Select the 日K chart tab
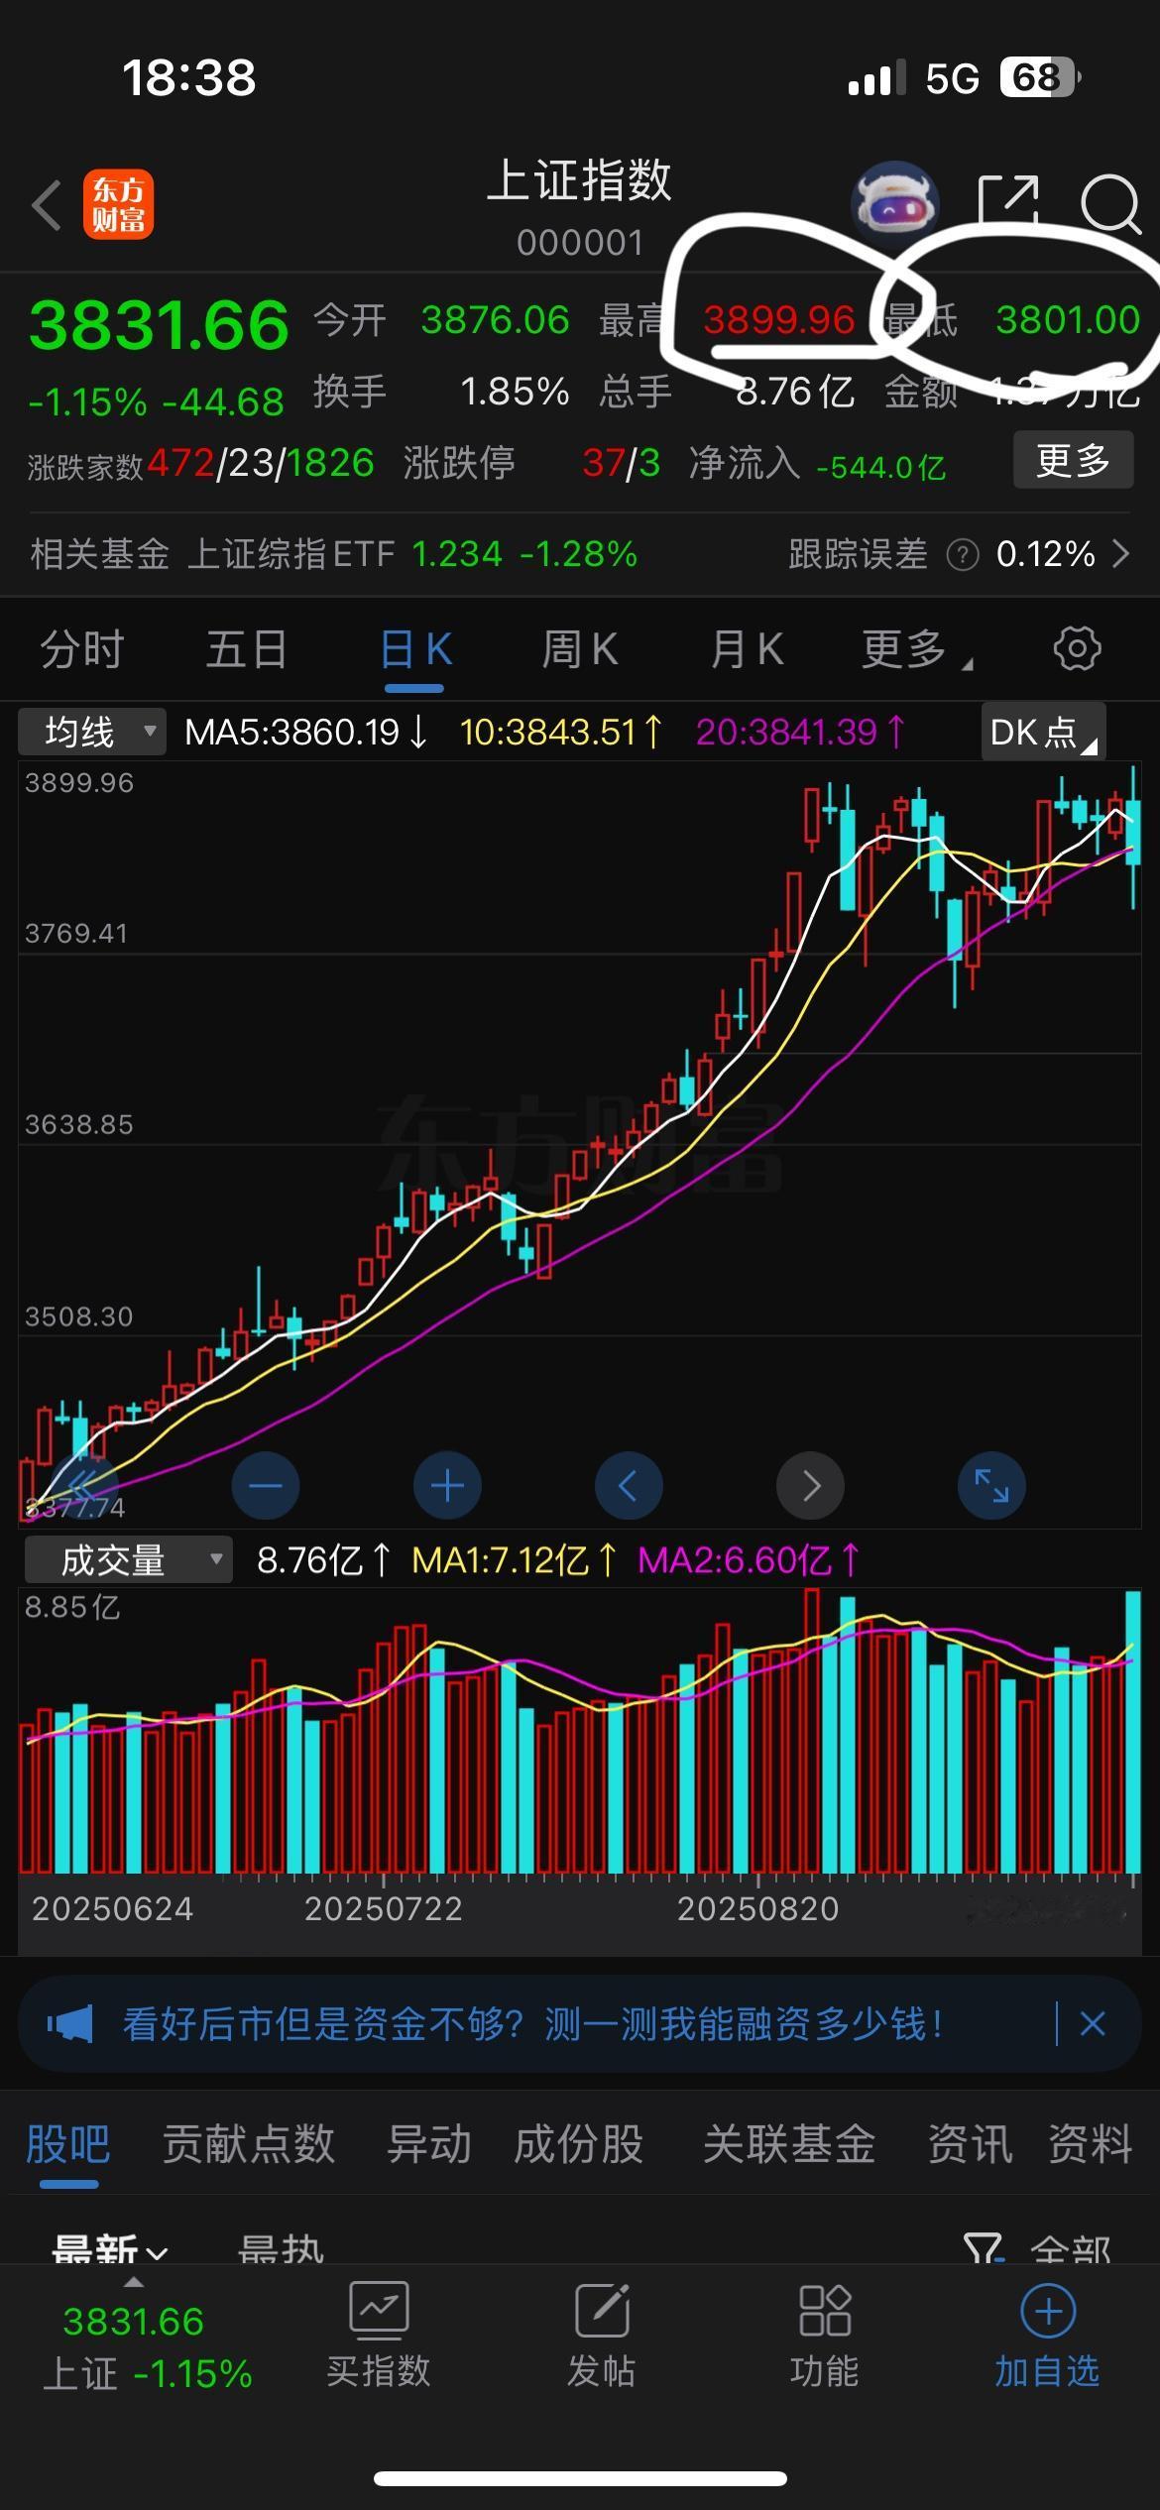Viewport: 1160px width, 2510px height. coord(415,650)
